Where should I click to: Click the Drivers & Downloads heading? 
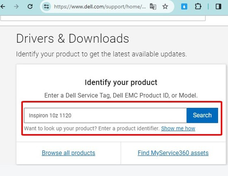pos(73,39)
